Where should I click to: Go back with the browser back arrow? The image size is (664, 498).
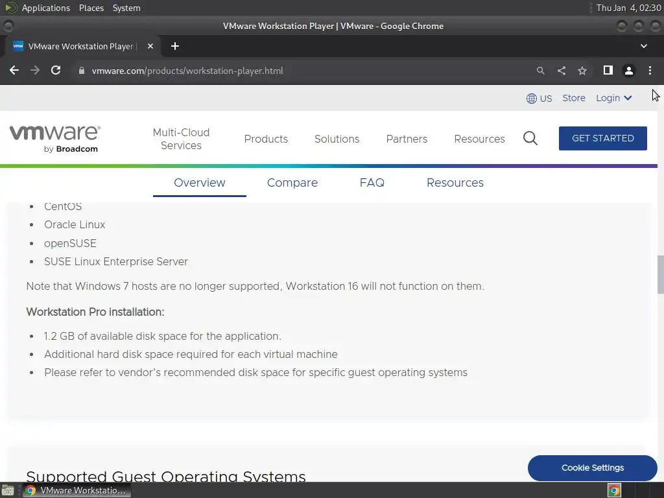pos(14,70)
